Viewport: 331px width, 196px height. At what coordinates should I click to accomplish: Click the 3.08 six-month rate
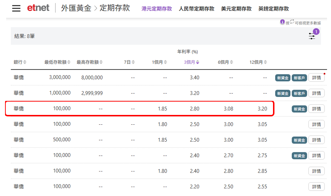tap(228, 109)
